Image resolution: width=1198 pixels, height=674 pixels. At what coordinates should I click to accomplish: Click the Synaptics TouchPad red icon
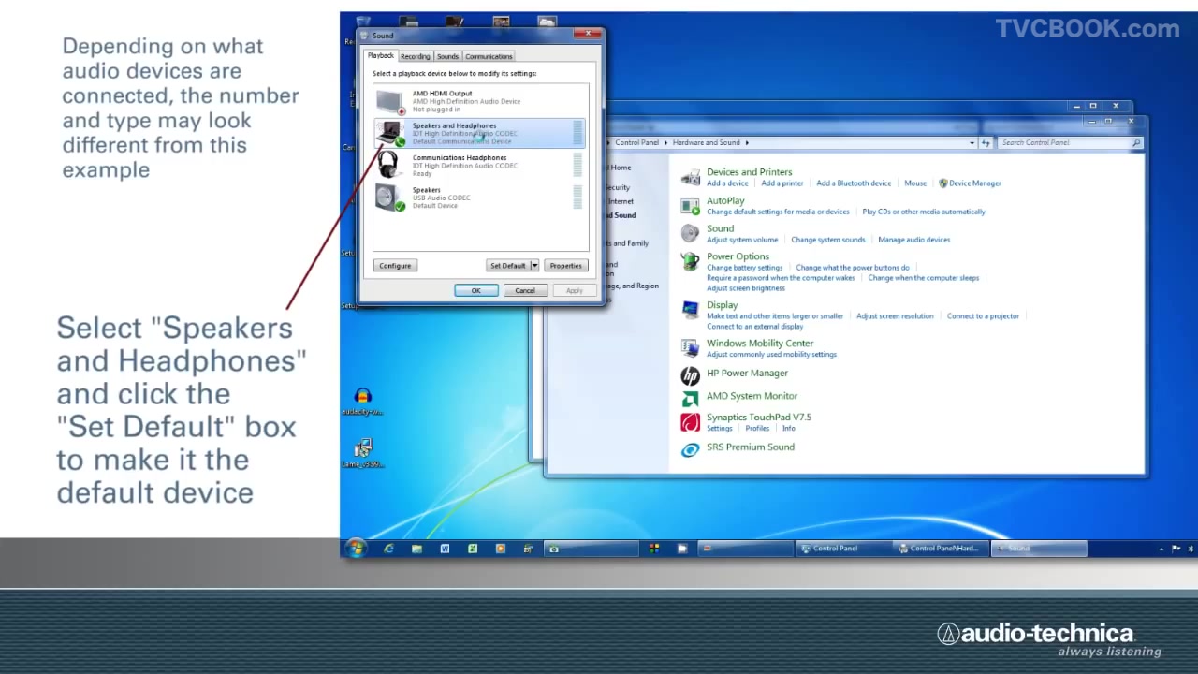[691, 422]
